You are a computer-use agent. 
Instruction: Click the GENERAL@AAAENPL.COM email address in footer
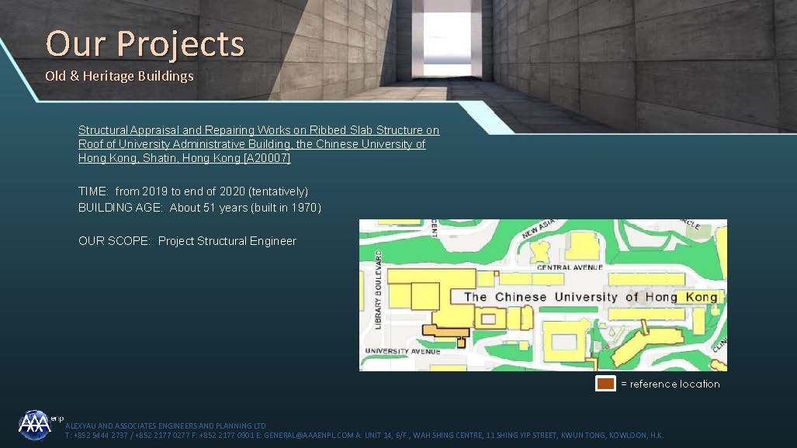point(309,436)
